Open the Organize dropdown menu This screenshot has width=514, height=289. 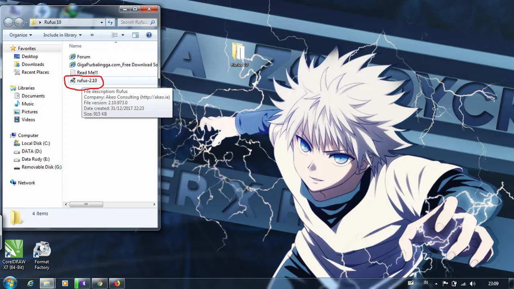pos(21,35)
